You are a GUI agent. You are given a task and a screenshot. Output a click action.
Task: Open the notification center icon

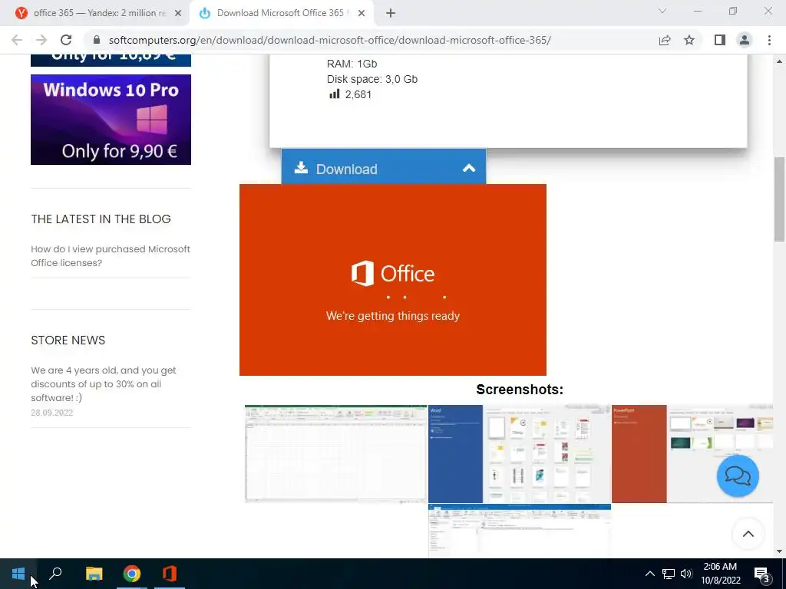[x=762, y=575]
